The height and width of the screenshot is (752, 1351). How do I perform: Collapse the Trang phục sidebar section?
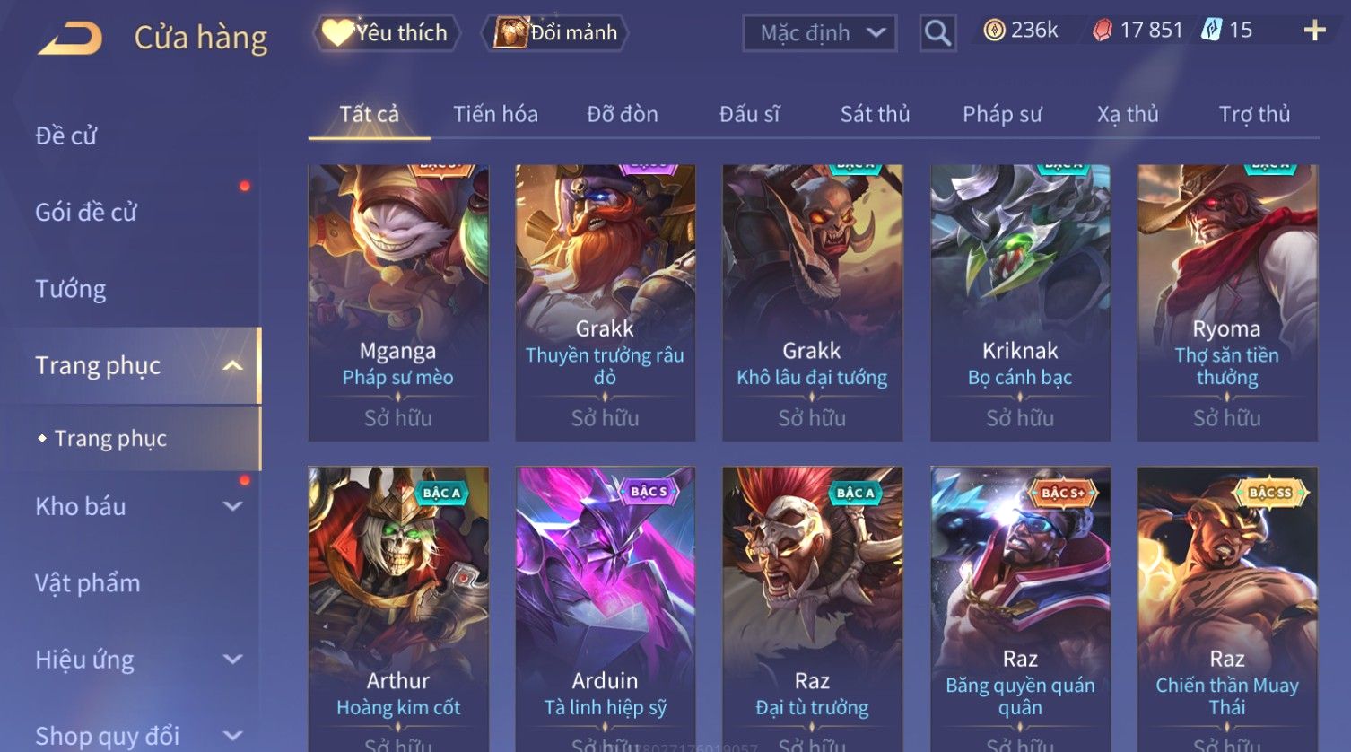tap(232, 365)
